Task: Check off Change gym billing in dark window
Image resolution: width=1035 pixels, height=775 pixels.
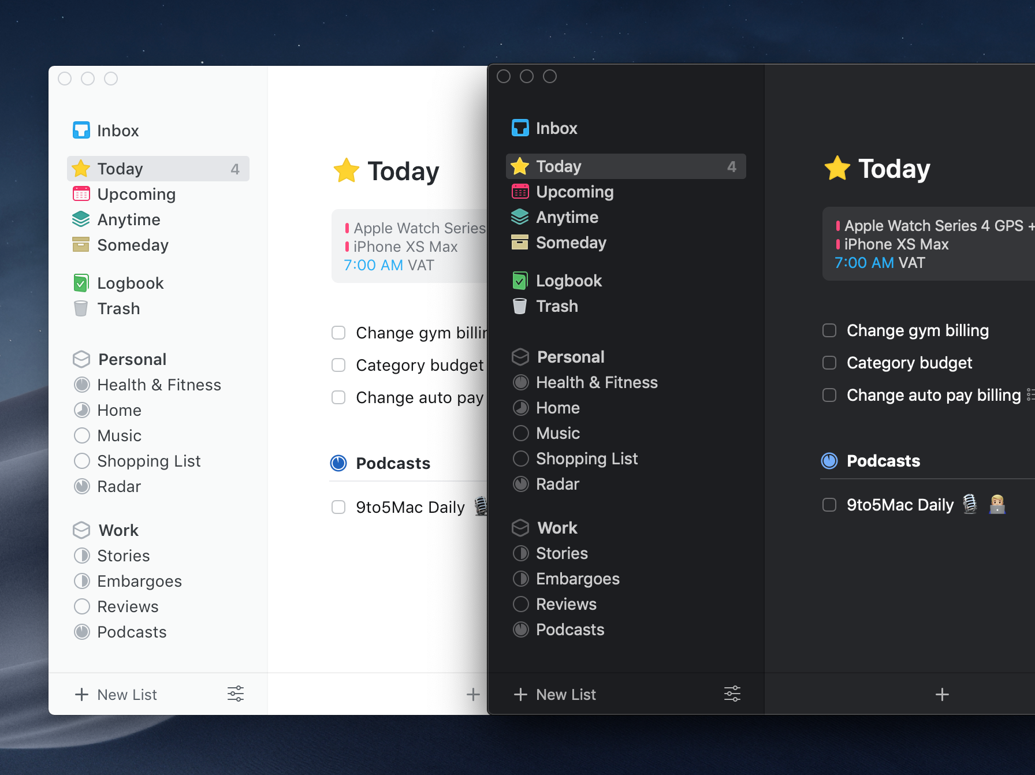Action: (829, 330)
